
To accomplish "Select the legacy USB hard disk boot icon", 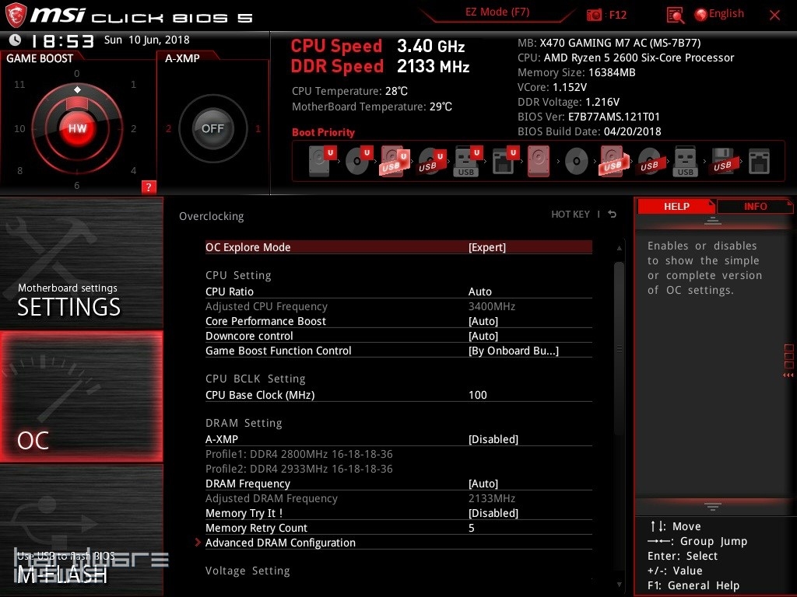I will tap(613, 161).
